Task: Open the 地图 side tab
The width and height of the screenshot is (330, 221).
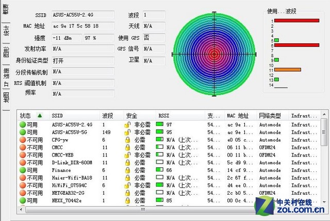Action: [6, 97]
